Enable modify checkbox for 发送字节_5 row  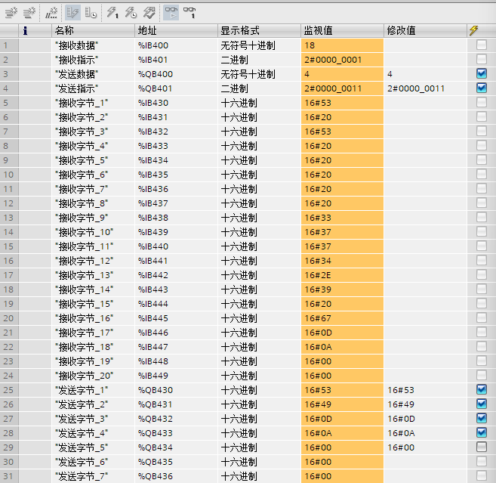tap(481, 447)
